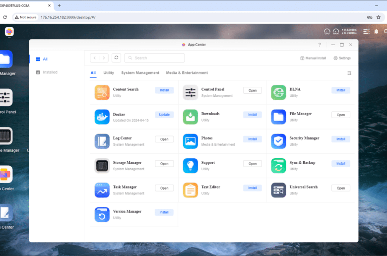Click the Version Manager icon

tap(102, 214)
